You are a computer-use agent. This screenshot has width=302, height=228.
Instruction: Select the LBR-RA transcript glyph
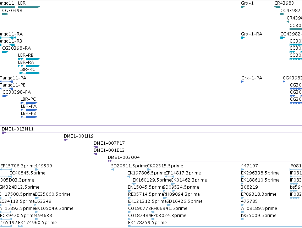point(29,66)
